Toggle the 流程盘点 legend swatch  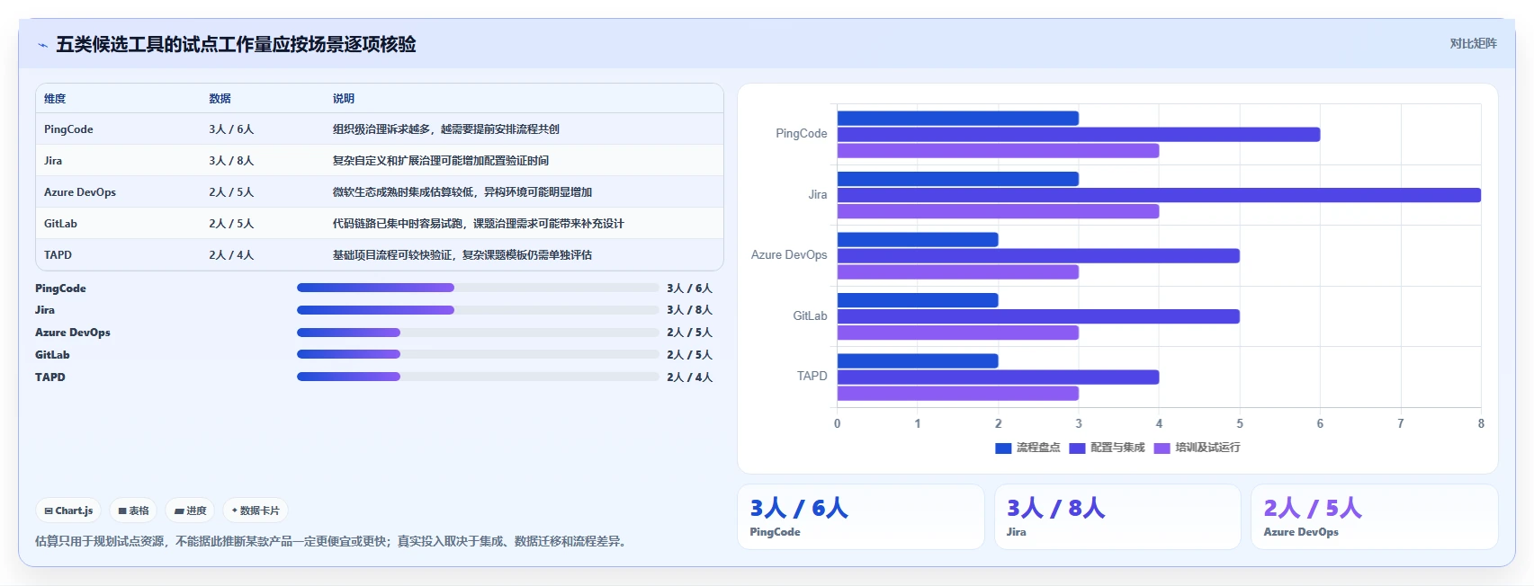1003,448
